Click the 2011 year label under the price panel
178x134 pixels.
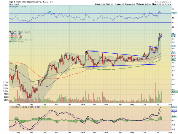coord(82,105)
